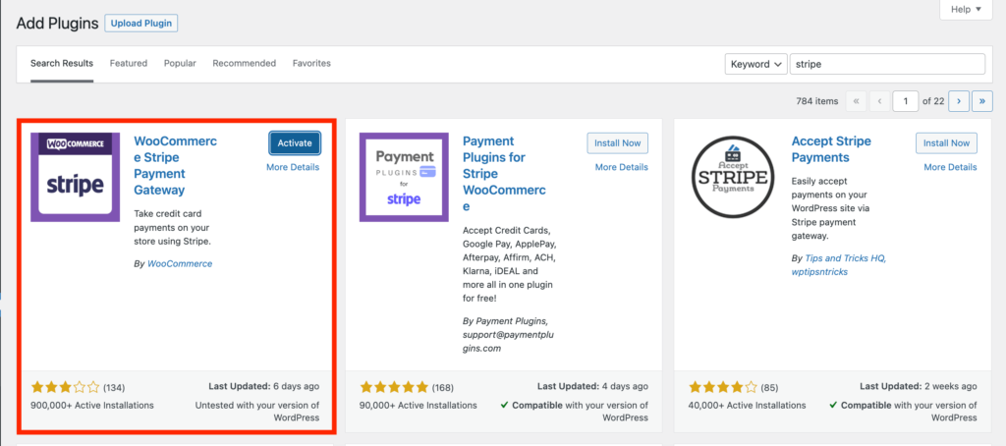Open the Payment Plugins for Stripe WooCommerce title
This screenshot has height=446, width=1006.
(x=504, y=174)
